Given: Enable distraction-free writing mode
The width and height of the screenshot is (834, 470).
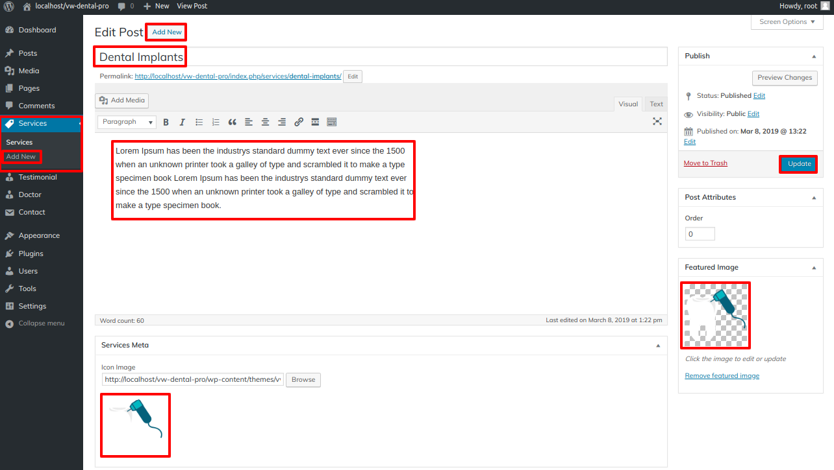Looking at the screenshot, I should 657,121.
